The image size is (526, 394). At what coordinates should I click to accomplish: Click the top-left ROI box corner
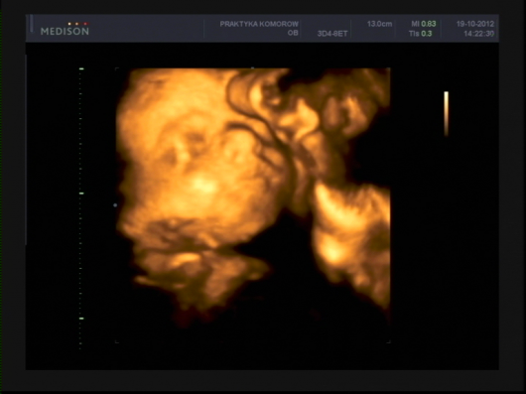point(116,68)
